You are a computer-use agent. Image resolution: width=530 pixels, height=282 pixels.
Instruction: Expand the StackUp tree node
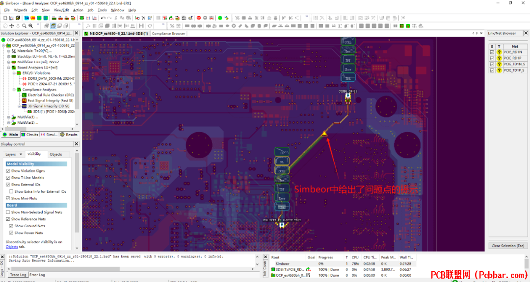9,57
